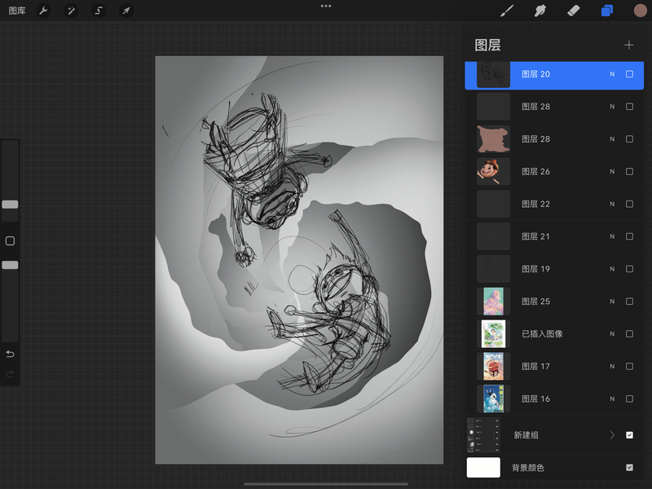
Task: Activate the Transform arrow tool
Action: 126,11
